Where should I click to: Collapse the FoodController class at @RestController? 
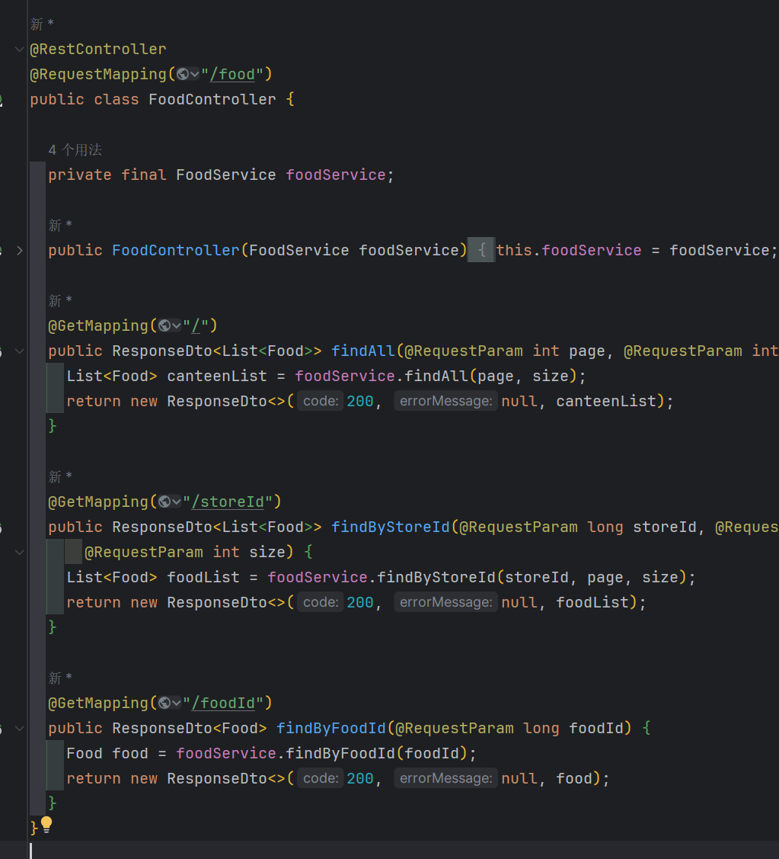pos(20,50)
